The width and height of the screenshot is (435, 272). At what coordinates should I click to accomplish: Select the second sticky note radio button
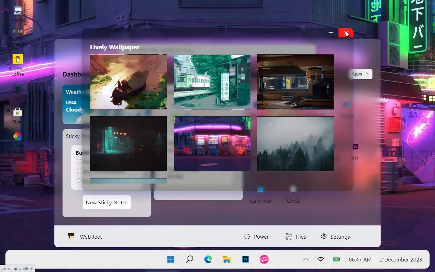tap(79, 171)
